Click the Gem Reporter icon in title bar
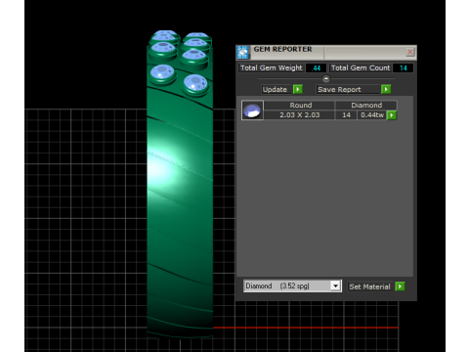The width and height of the screenshot is (469, 352). pyautogui.click(x=243, y=53)
